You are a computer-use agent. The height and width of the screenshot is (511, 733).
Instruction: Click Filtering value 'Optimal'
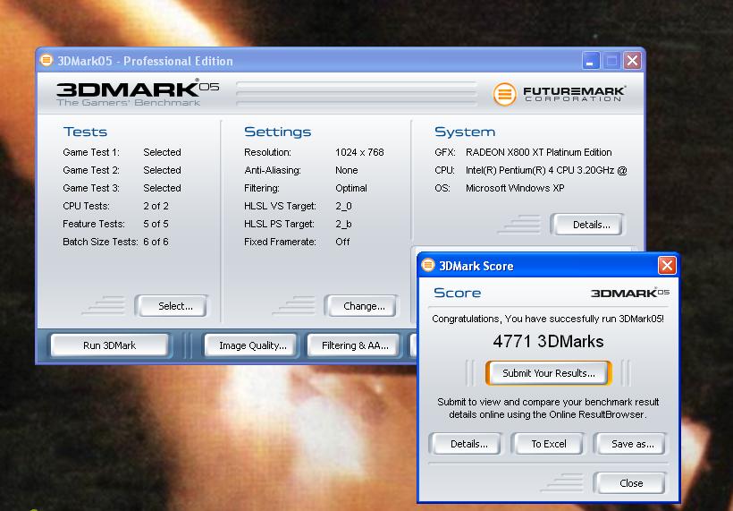click(351, 188)
